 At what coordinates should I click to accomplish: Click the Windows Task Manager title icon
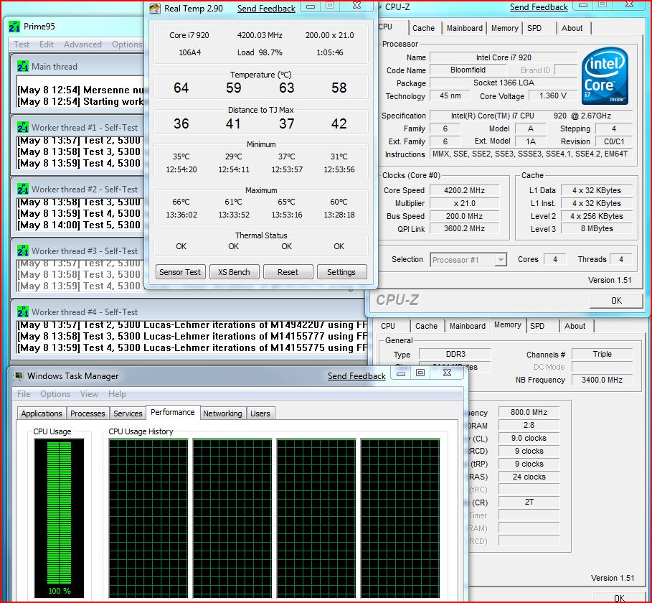(18, 375)
